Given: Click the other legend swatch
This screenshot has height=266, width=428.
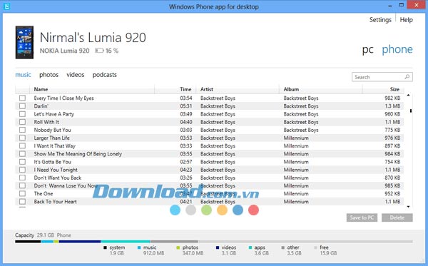Looking at the screenshot, I should click(x=282, y=247).
